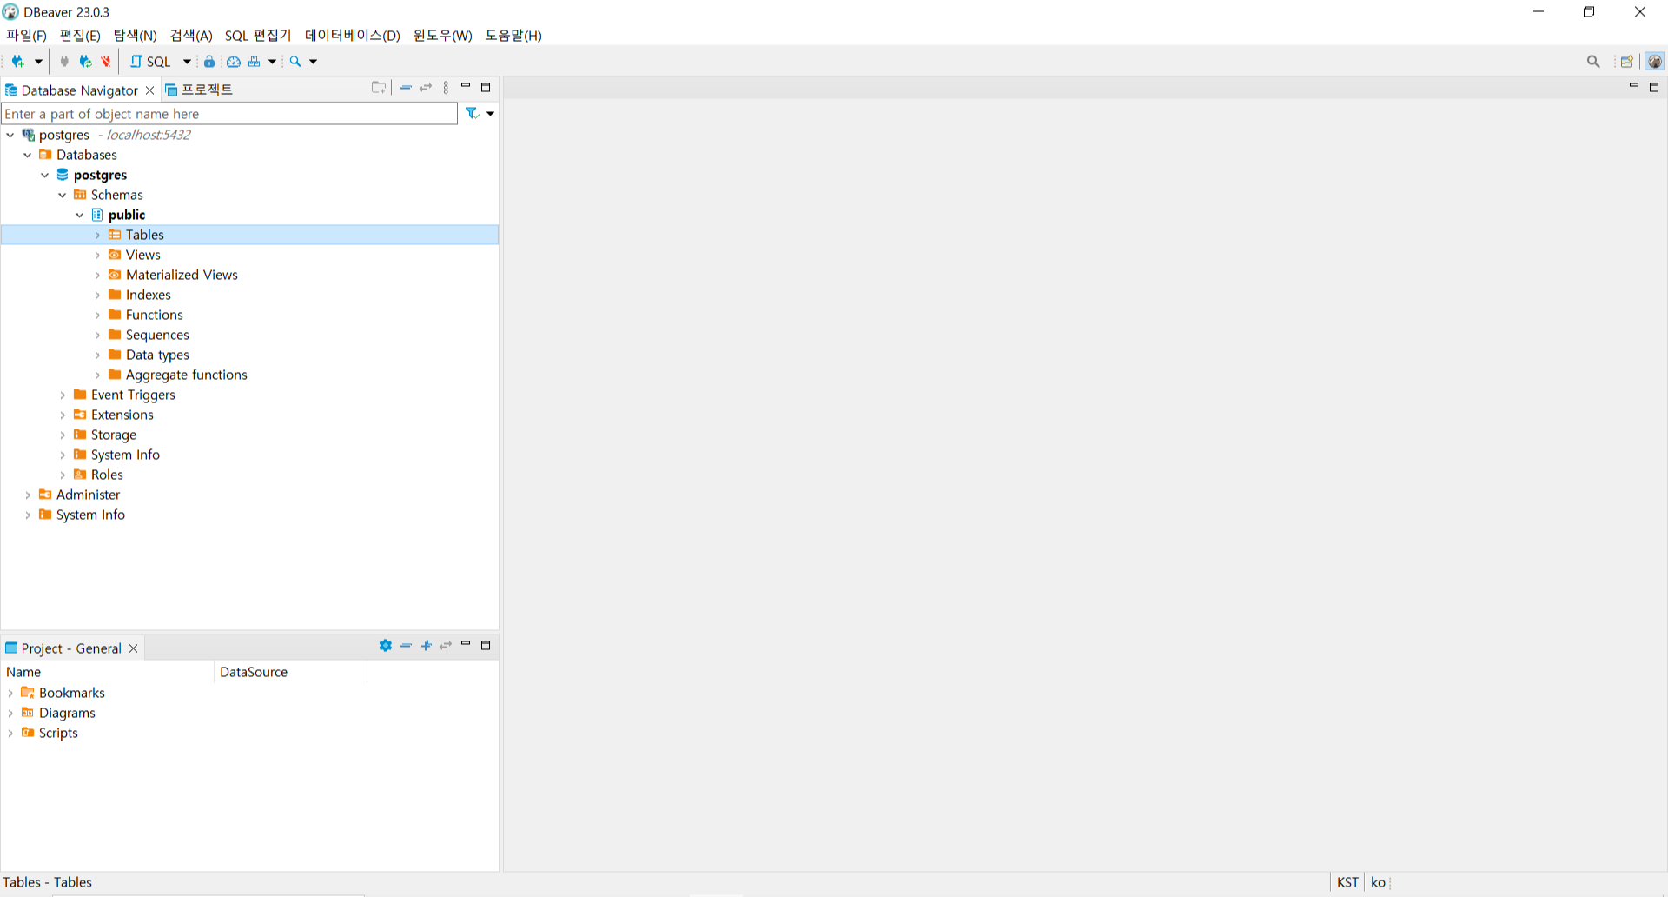This screenshot has height=897, width=1668.
Task: Switch to the 프로젝트 tab
Action: click(x=199, y=90)
